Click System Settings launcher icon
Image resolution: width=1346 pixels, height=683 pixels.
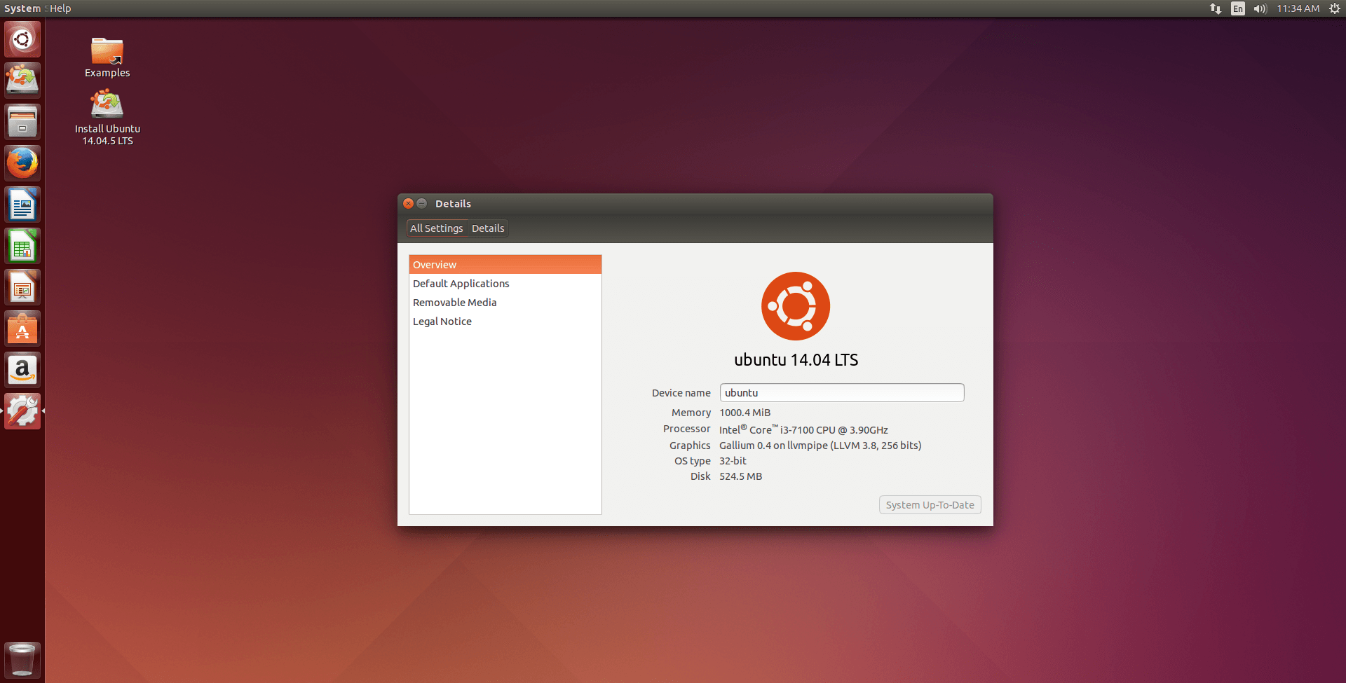(x=22, y=411)
